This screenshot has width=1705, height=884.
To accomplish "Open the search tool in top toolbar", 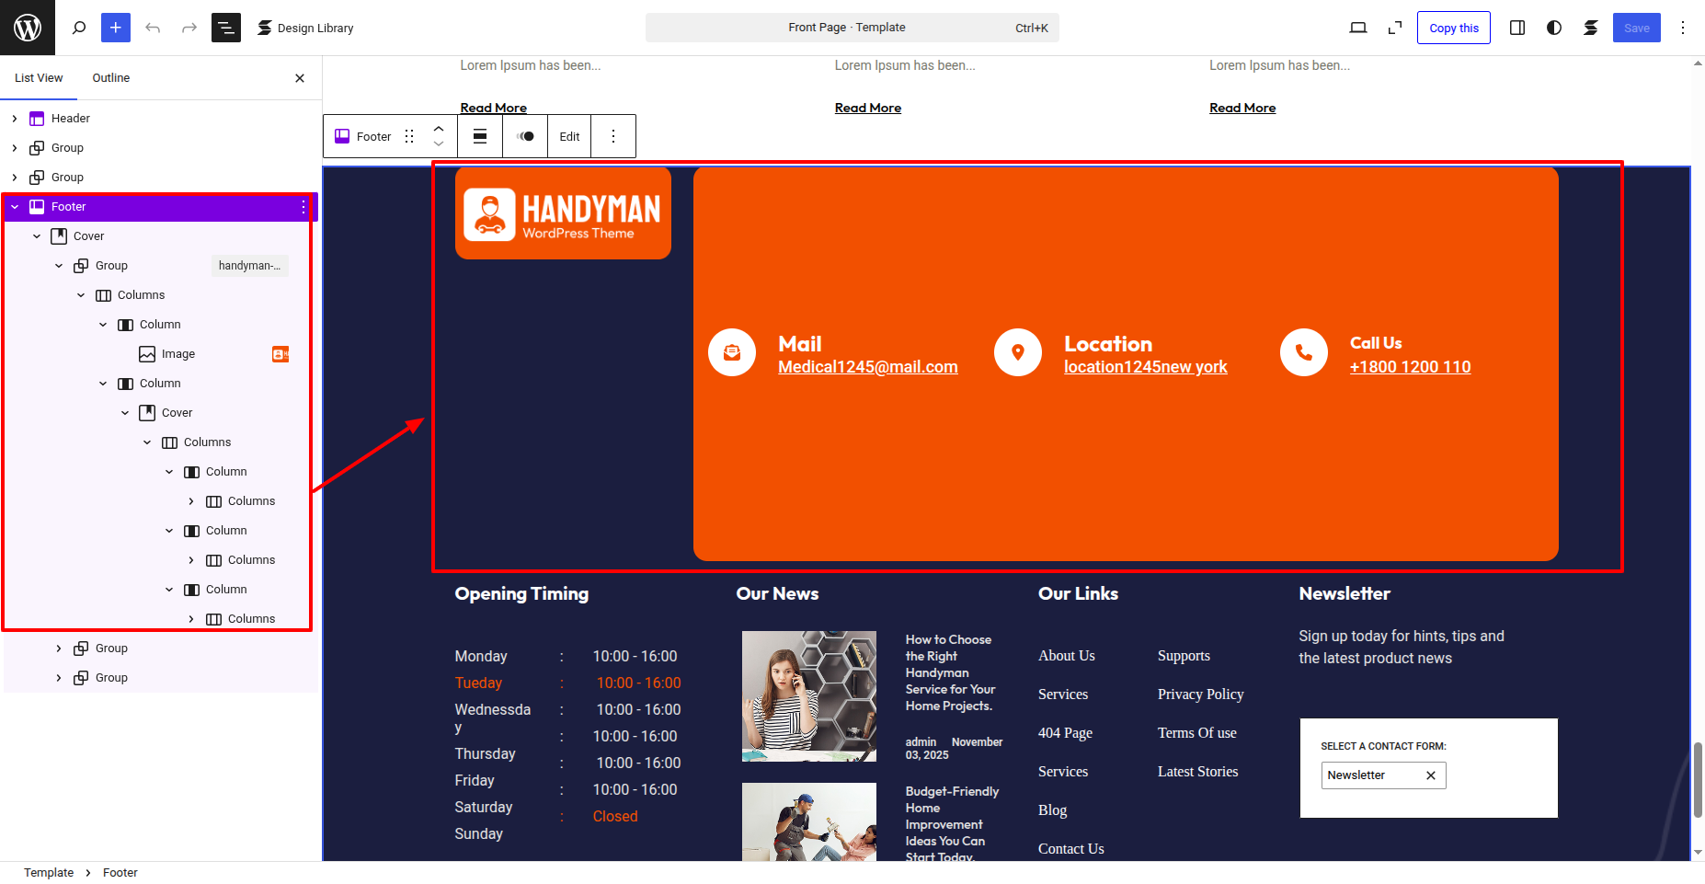I will pos(79,28).
